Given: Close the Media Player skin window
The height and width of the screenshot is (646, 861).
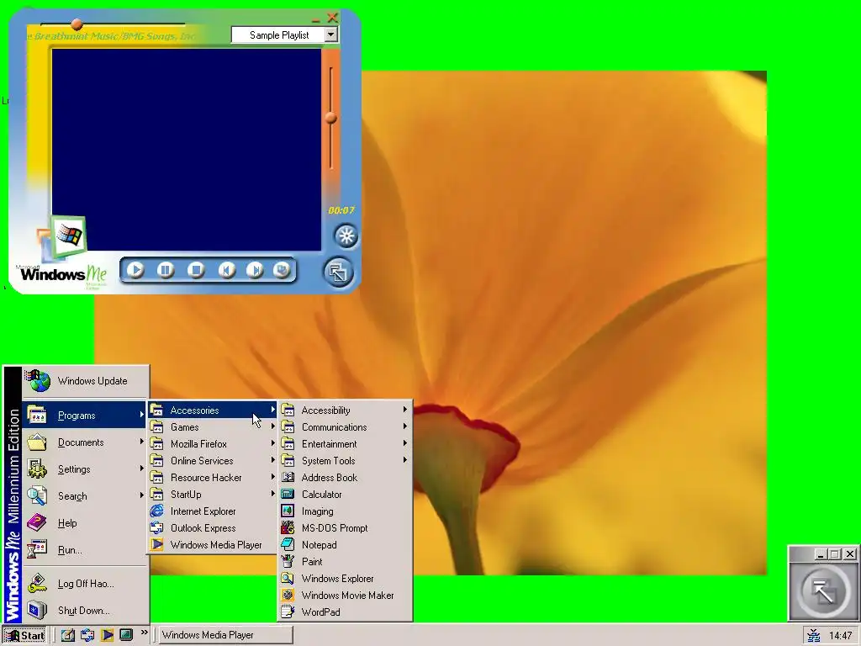Looking at the screenshot, I should click(x=332, y=18).
